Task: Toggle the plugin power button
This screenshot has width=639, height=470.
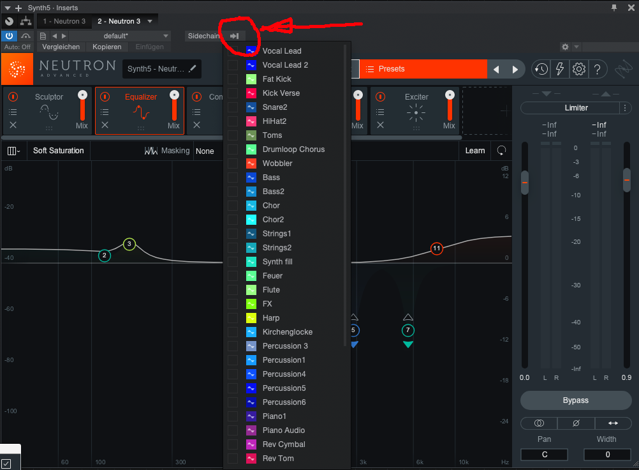Action: coord(9,36)
